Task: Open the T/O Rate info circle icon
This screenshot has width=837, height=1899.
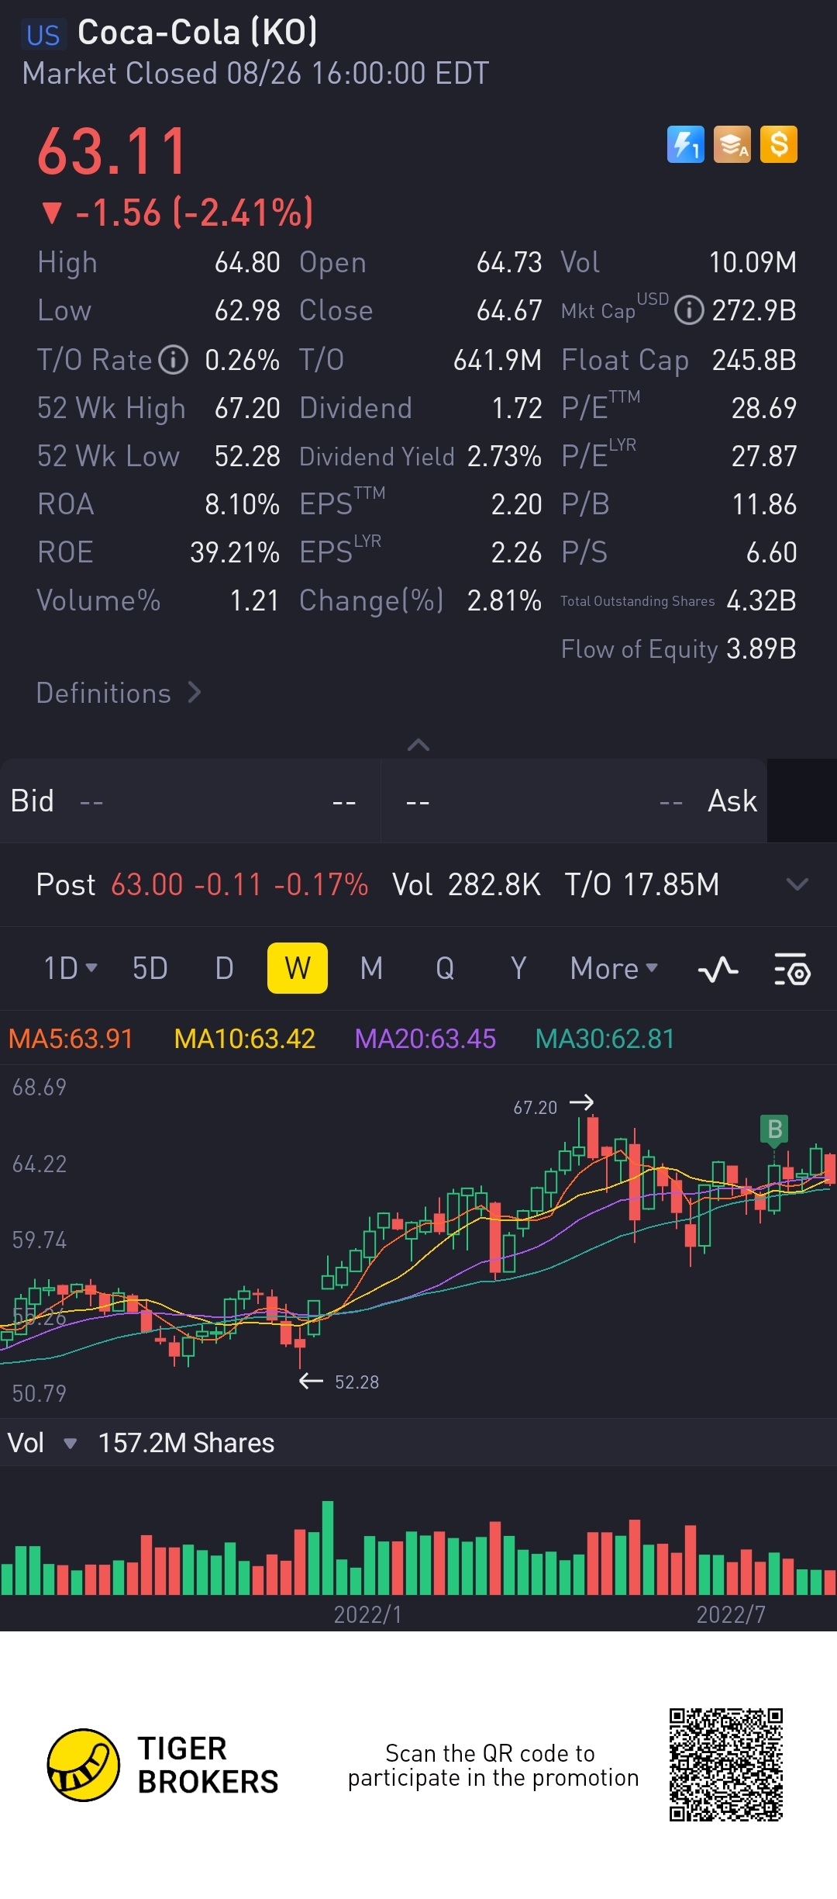Action: [x=174, y=360]
